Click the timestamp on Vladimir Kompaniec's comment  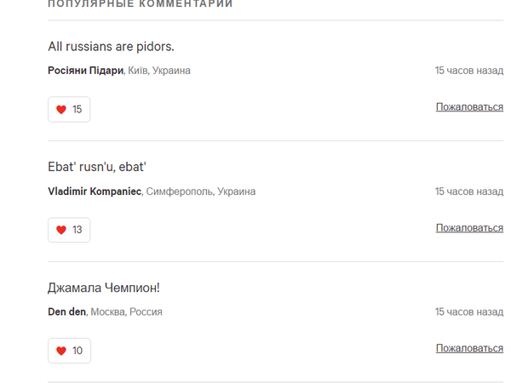point(468,191)
